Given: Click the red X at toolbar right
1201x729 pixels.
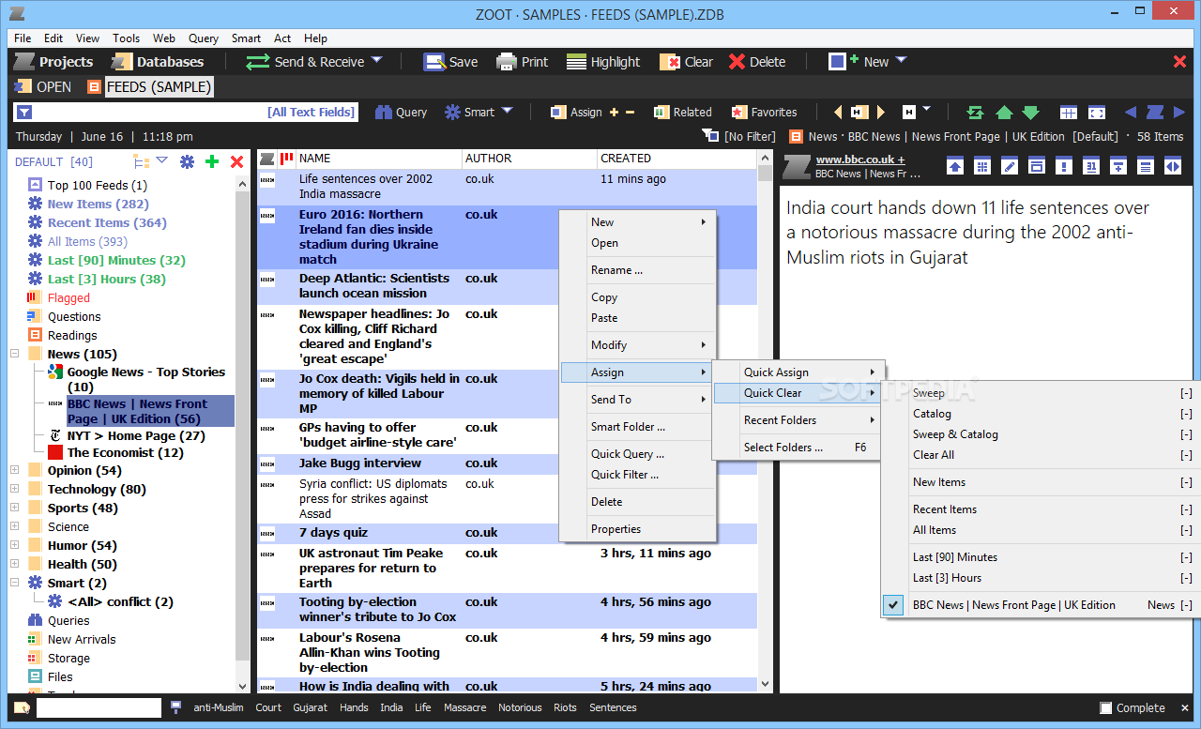Looking at the screenshot, I should coord(1179,62).
